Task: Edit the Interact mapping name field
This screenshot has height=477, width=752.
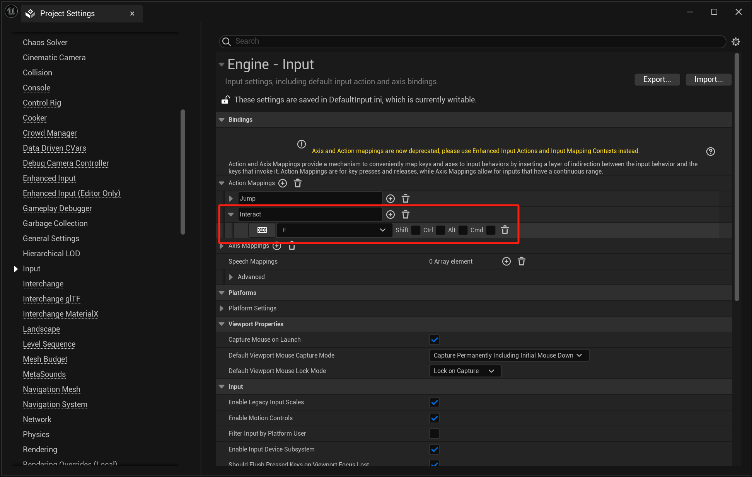Action: click(x=310, y=215)
